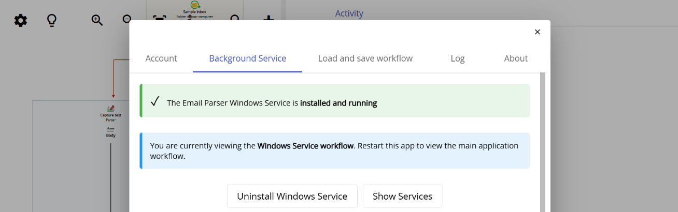
Task: Click the green checkmark status icon
Action: click(154, 102)
